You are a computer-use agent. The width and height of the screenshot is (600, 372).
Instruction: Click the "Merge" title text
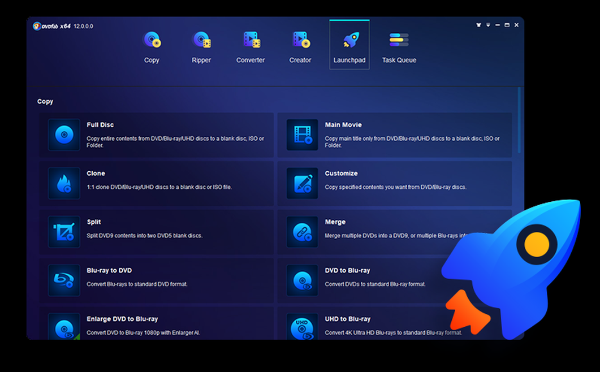(x=335, y=222)
